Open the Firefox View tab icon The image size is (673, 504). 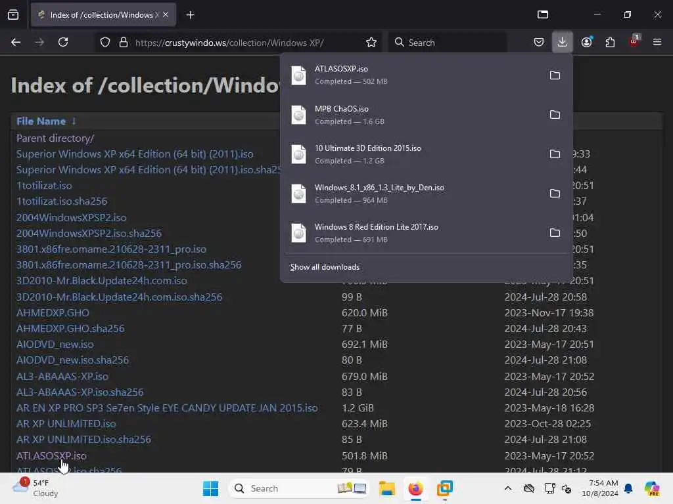13,15
